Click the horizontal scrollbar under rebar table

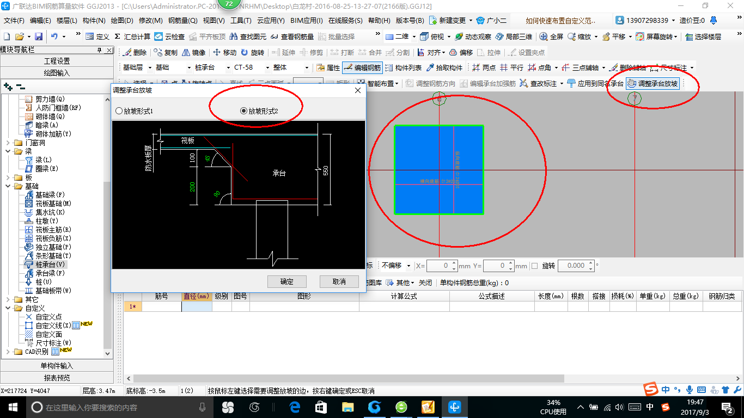point(349,378)
